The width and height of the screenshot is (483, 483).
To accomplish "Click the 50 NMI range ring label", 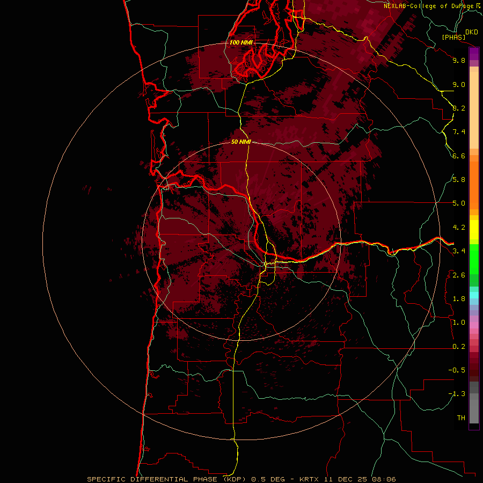I will coord(241,142).
